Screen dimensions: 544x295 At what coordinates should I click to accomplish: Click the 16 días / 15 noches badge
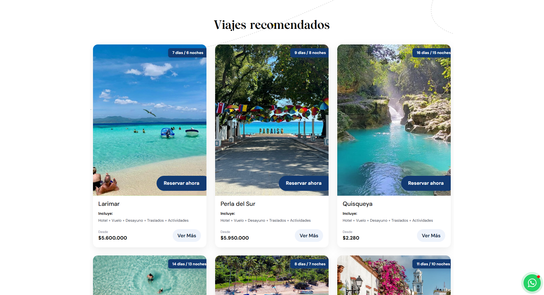[x=432, y=53]
